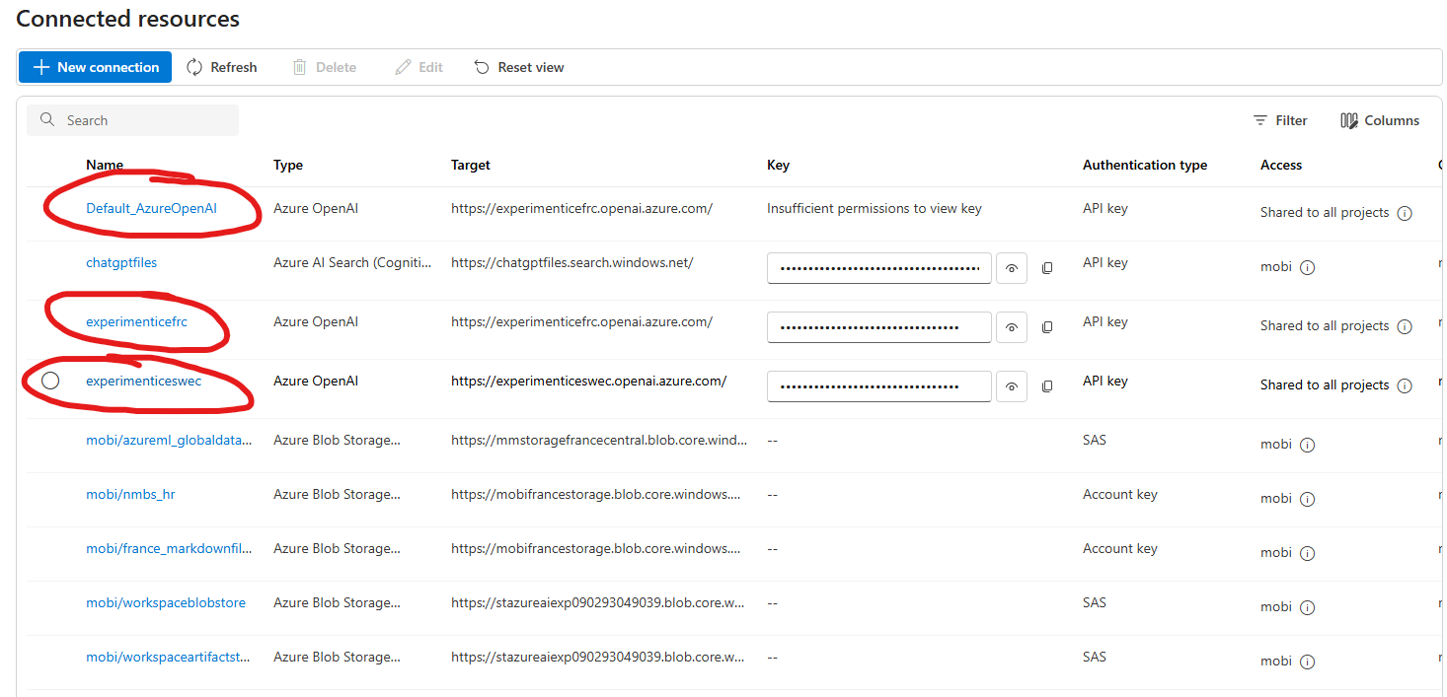
Task: Open mobi/workspaceblobstore connection link
Action: click(x=166, y=602)
